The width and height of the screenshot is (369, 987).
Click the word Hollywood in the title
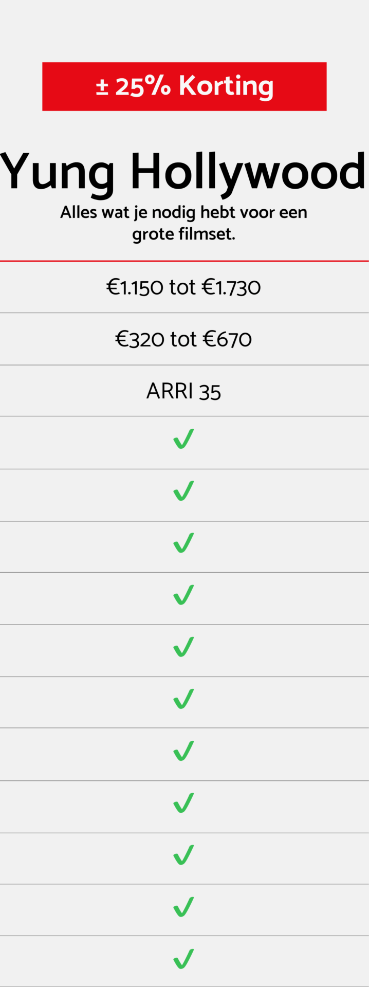click(x=248, y=172)
